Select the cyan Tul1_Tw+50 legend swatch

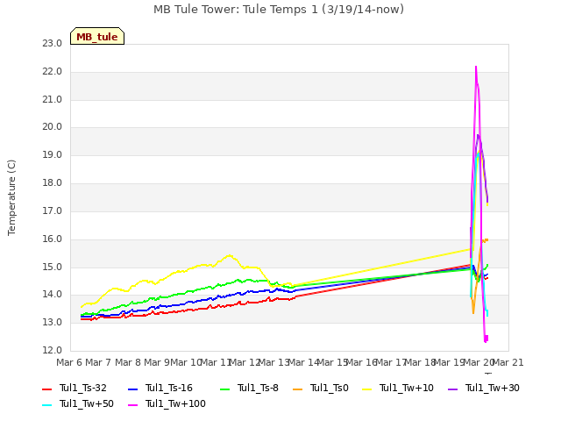point(47,405)
